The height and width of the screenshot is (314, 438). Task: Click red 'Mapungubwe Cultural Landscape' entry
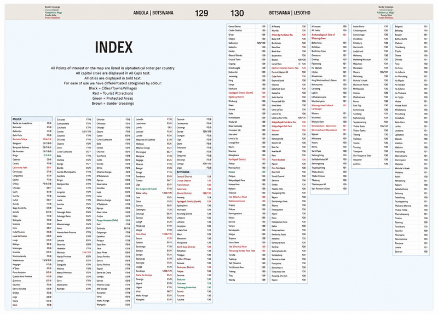point(322,107)
